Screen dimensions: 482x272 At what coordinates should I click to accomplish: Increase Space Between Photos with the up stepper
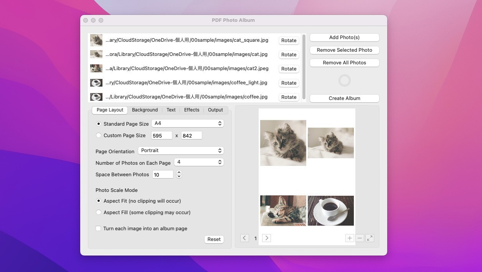pos(179,172)
